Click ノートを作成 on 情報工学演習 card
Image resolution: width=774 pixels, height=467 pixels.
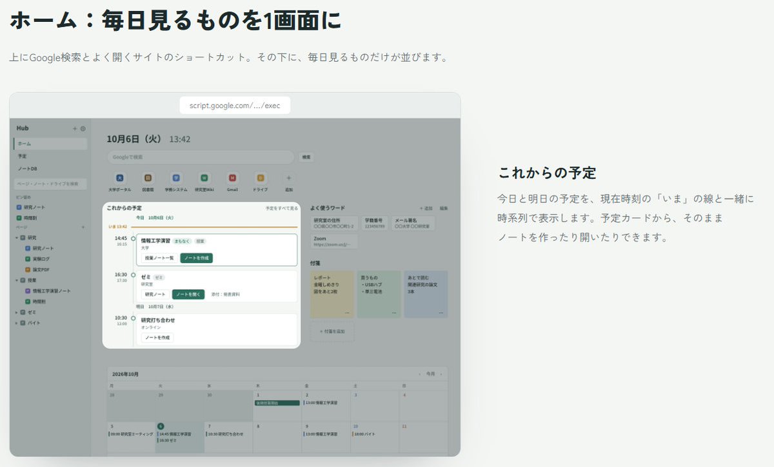pos(196,258)
